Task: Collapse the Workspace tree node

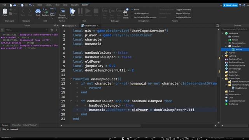Action: pyautogui.click(x=223, y=33)
